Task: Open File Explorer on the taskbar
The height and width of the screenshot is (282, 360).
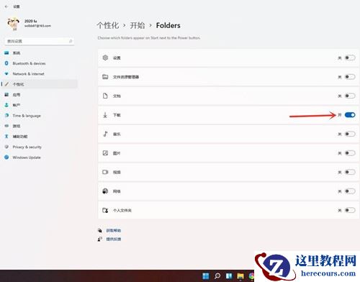Action: tap(240, 276)
